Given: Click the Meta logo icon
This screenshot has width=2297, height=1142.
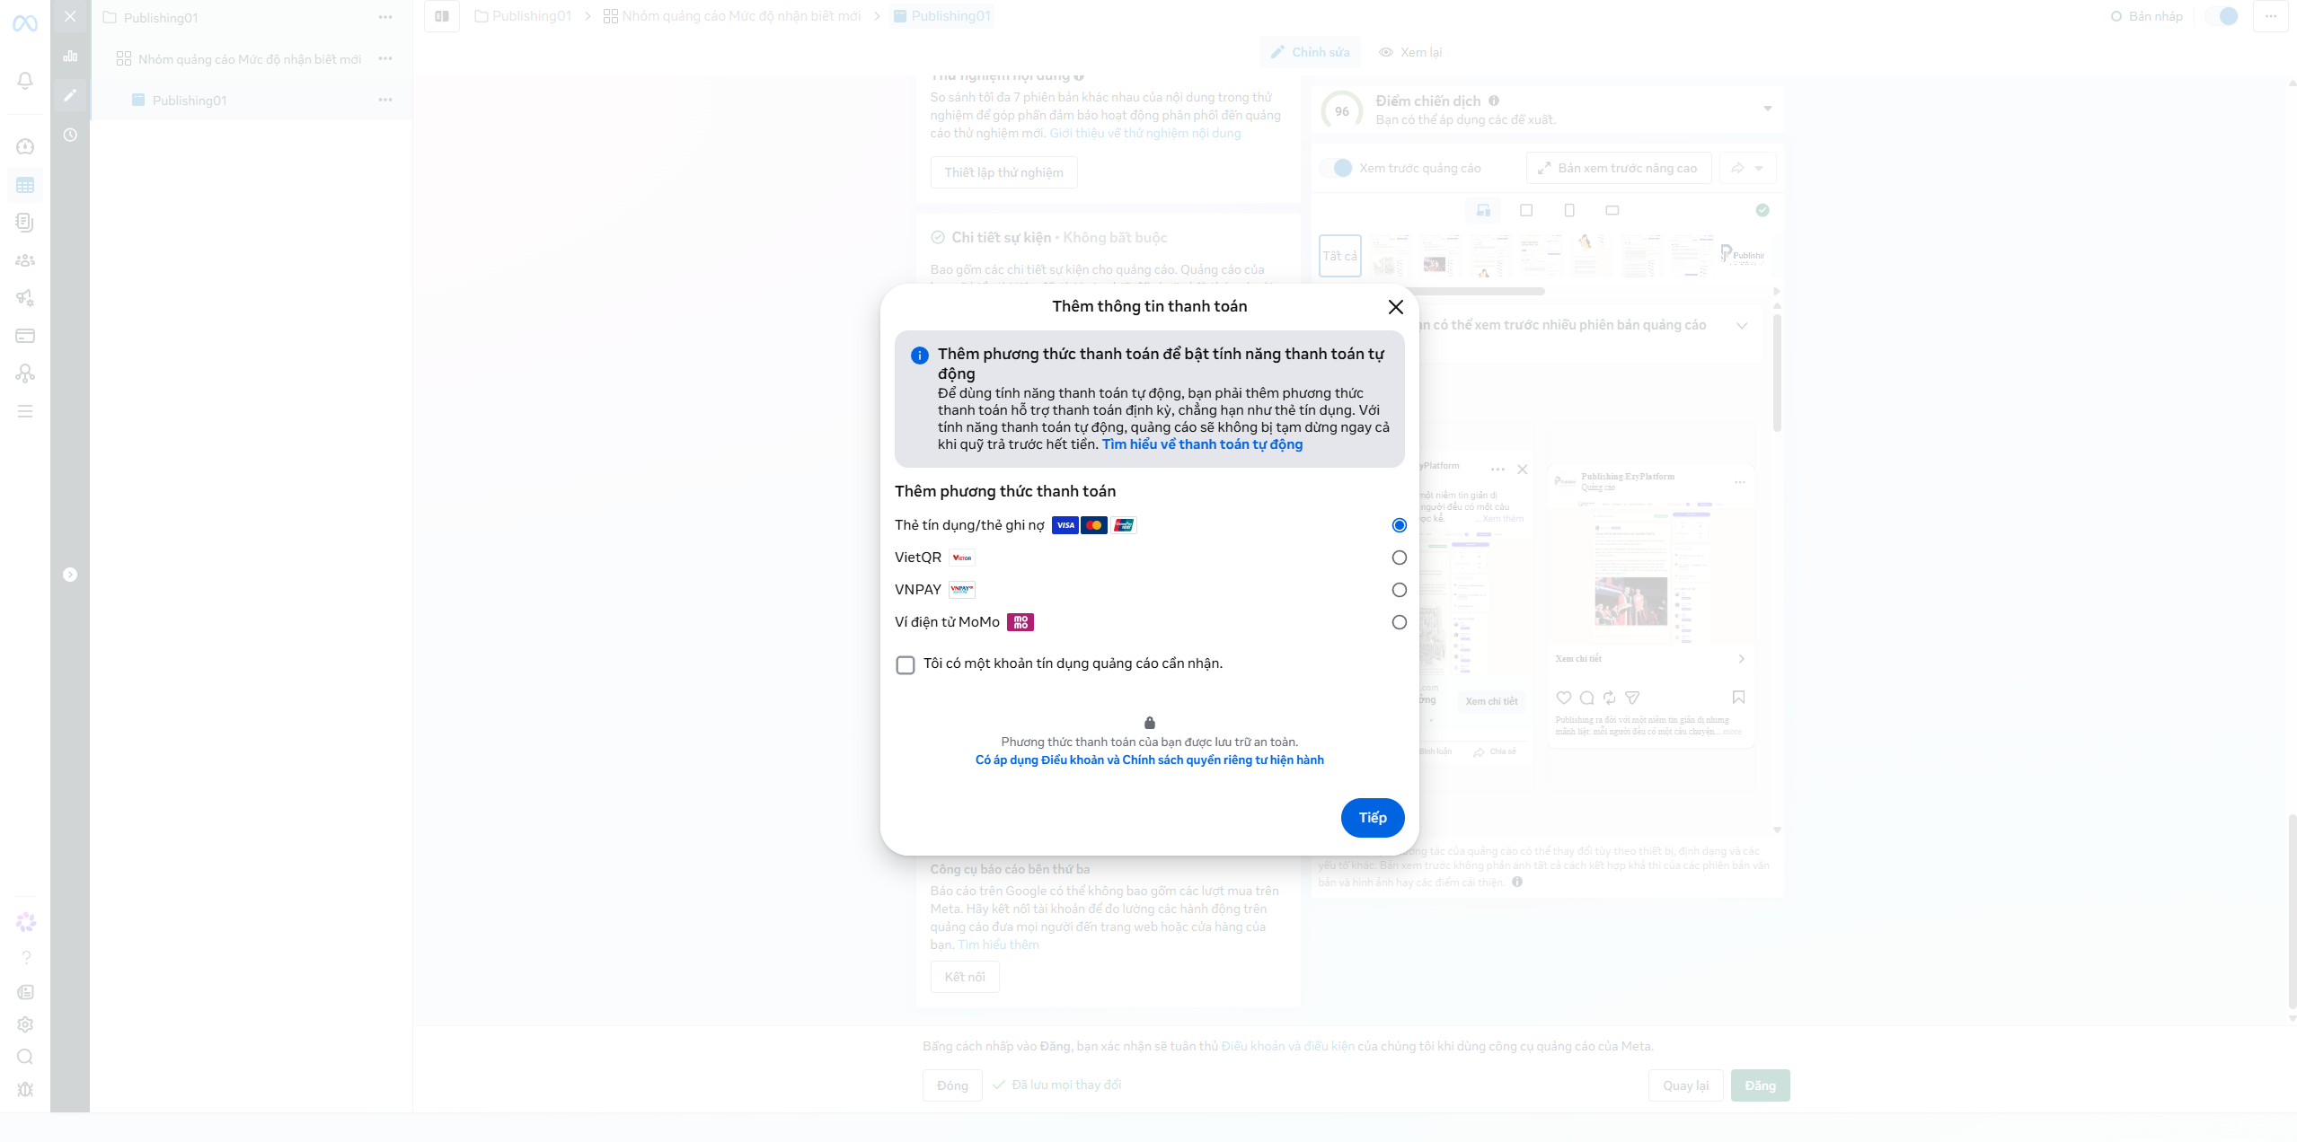Looking at the screenshot, I should coord(25,23).
